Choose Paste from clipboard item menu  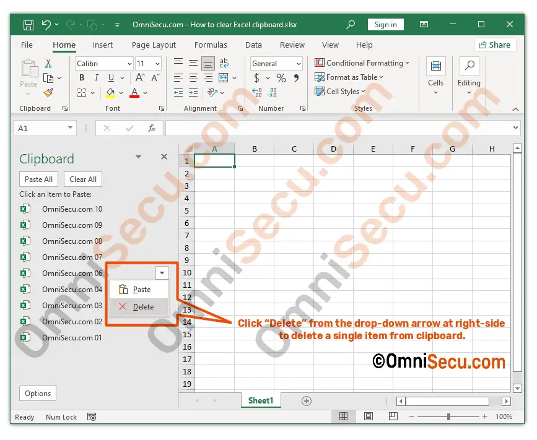click(139, 290)
